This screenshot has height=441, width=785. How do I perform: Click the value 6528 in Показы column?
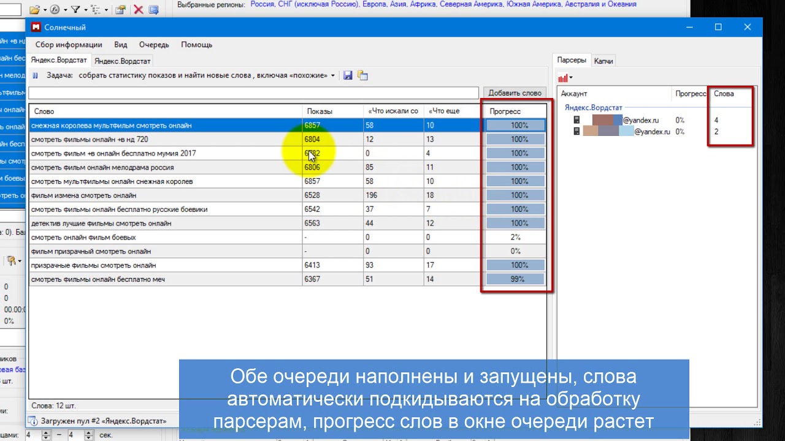312,195
